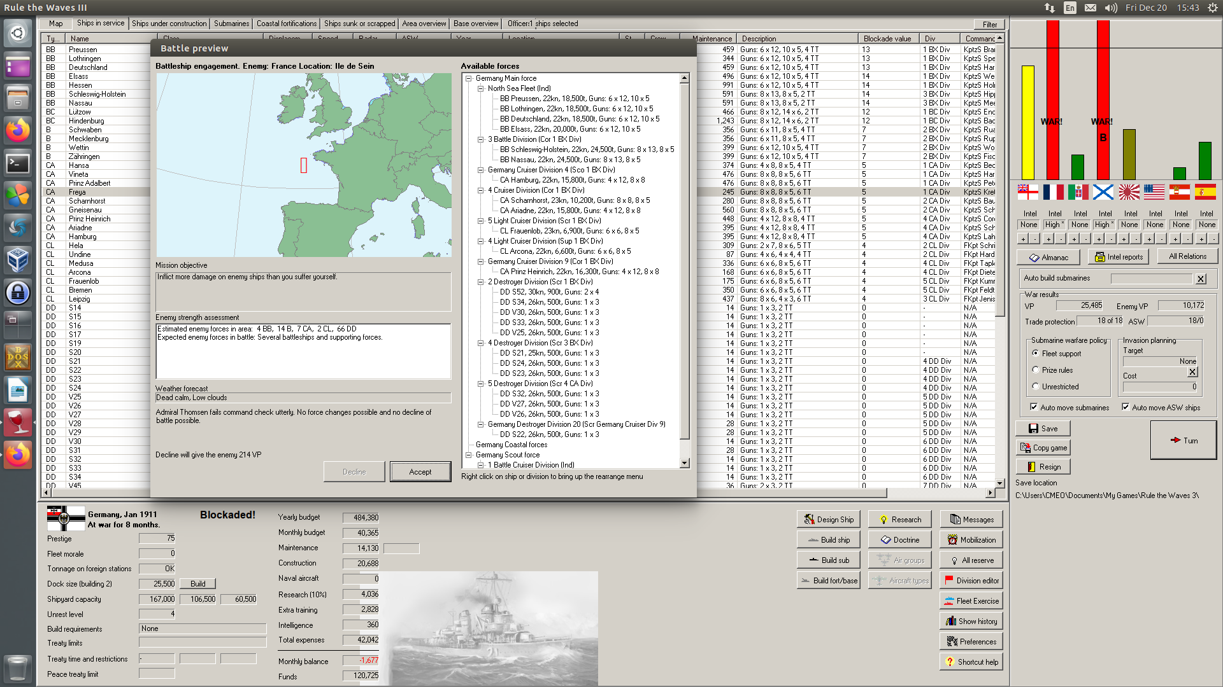Click the All reserve bulb button
The height and width of the screenshot is (687, 1223).
coord(971,560)
